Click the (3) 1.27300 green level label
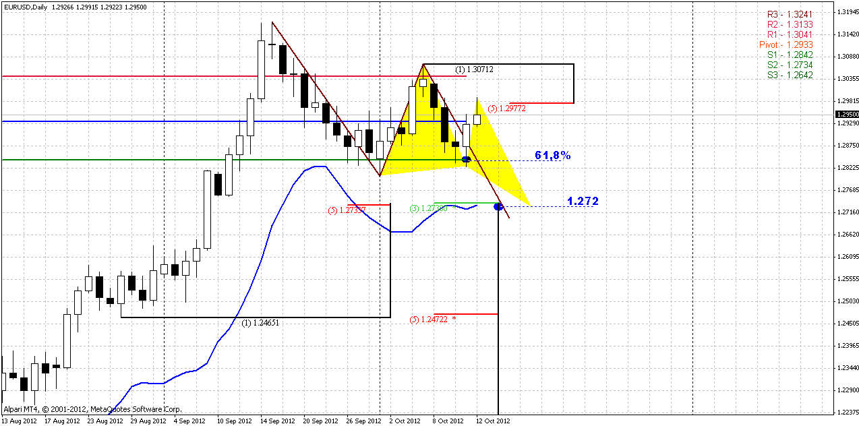 (x=429, y=209)
